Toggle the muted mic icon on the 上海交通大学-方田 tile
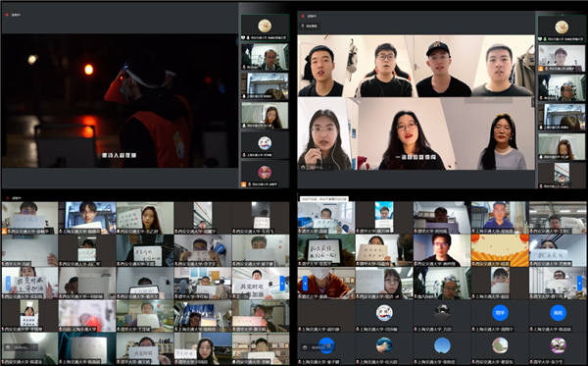588x366 pixels. click(x=416, y=330)
